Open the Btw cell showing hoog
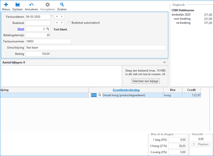This screenshot has height=156, width=214. pos(172,95)
